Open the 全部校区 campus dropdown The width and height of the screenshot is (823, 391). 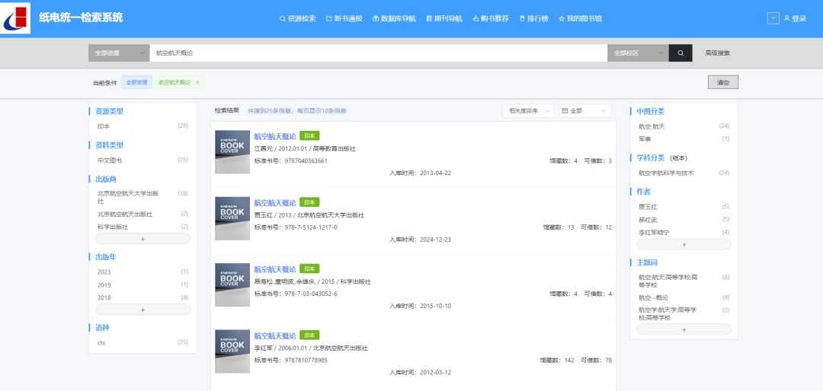637,53
